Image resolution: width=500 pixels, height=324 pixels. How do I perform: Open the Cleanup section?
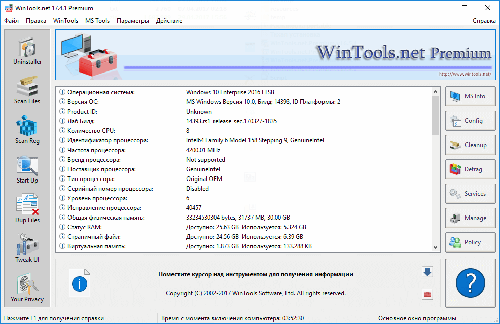coord(470,145)
